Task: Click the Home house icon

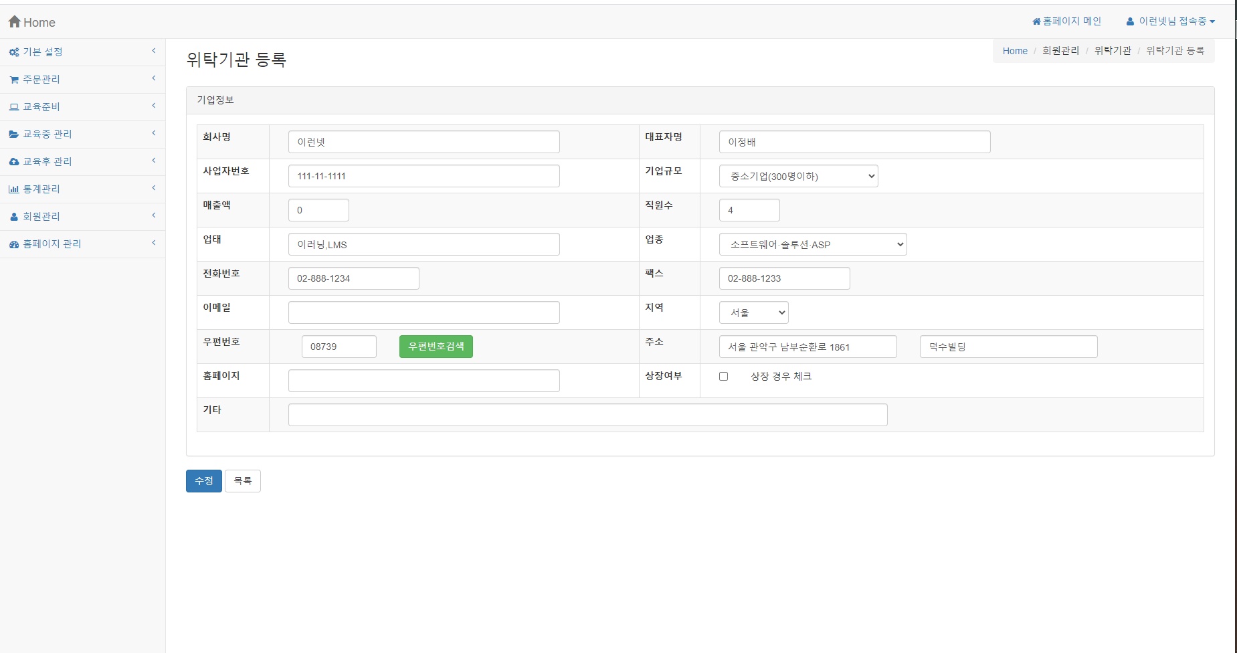Action: (15, 21)
